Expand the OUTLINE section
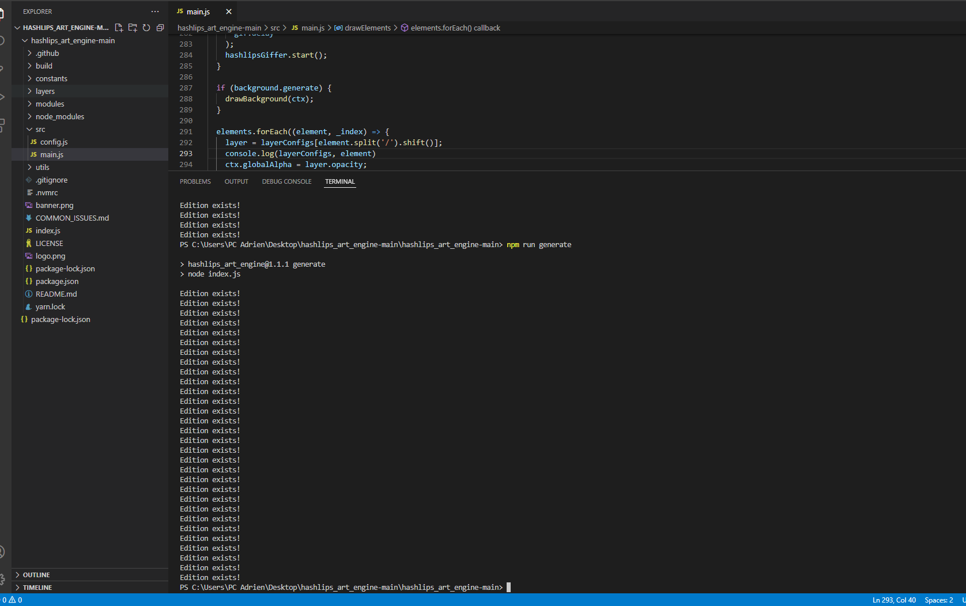966x606 pixels. pos(37,574)
